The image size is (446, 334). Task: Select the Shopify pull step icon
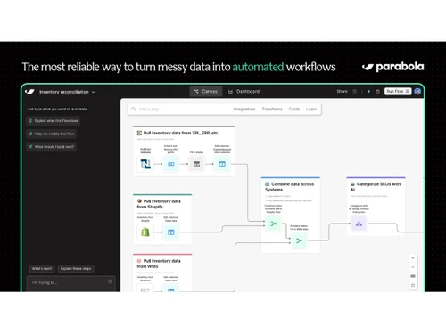click(145, 232)
